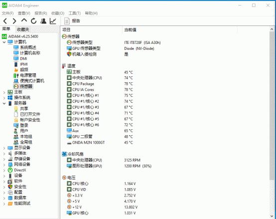Click the 登录 icon in tree

16,125
